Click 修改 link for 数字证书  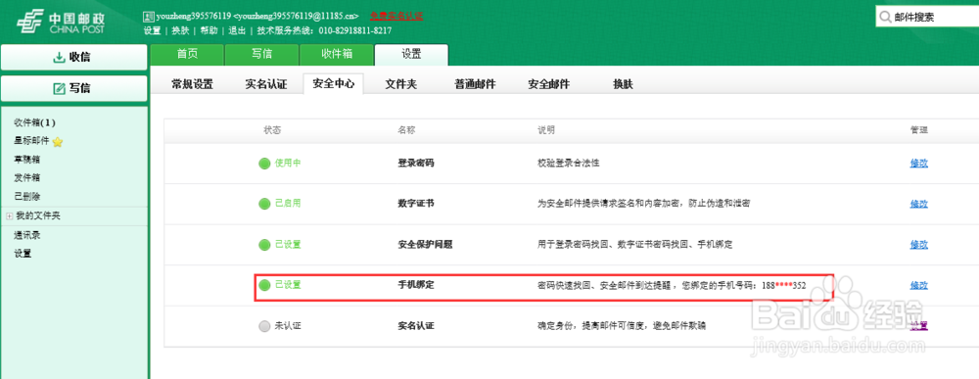pos(919,204)
